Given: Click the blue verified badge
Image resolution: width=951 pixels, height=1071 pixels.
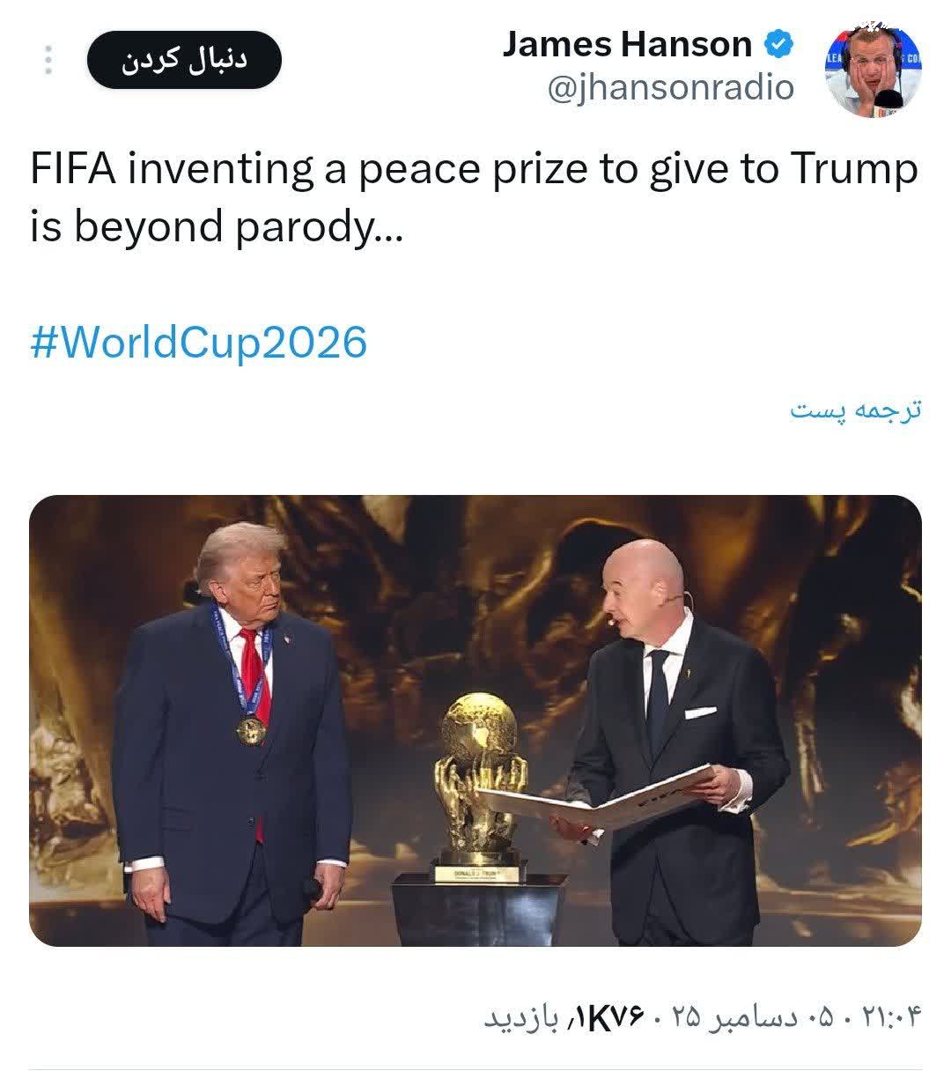Looking at the screenshot, I should point(779,43).
